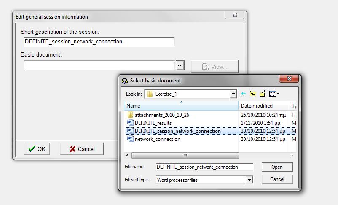Click the horizontal scrollbar thumb

pos(185,155)
